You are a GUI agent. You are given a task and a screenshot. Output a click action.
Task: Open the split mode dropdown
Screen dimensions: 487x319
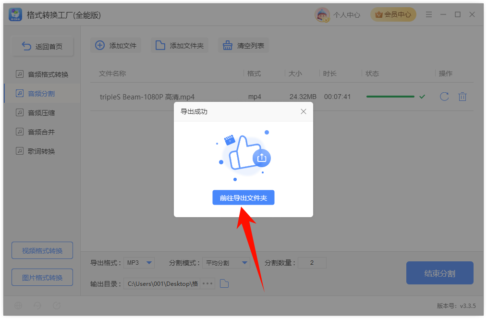coord(226,263)
